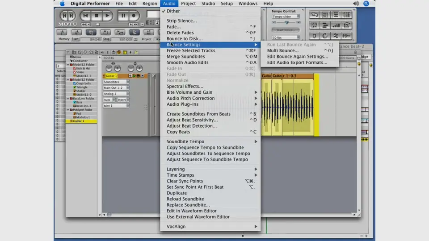Click the skip-to-next marker round button
429x241 pixels.
71,16
